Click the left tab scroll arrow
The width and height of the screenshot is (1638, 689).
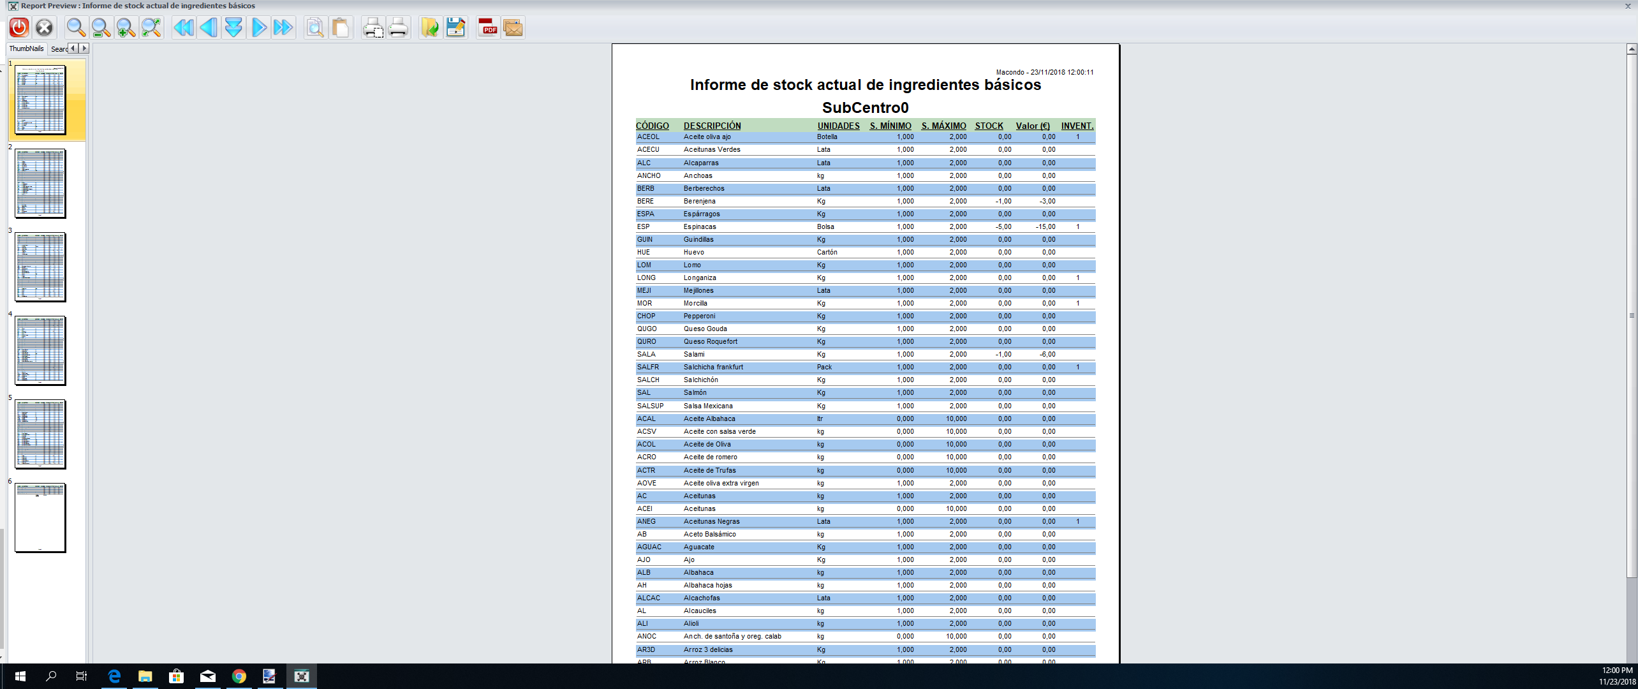(x=73, y=48)
